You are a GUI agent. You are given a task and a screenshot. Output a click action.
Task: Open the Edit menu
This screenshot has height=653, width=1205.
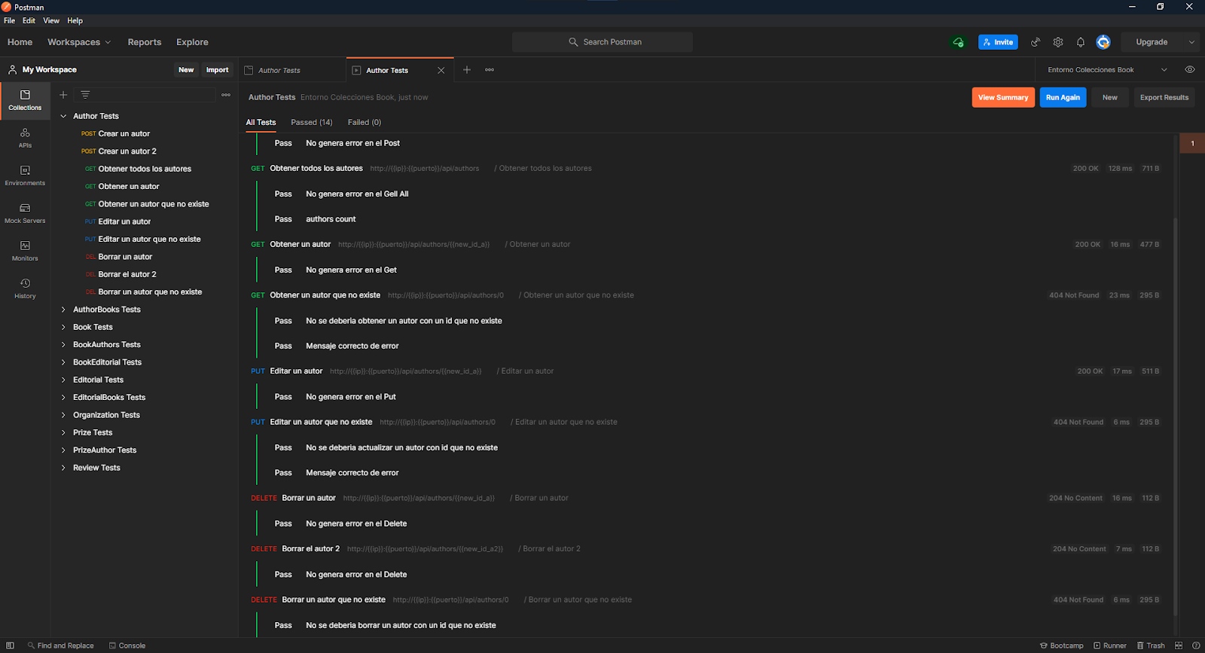click(x=29, y=21)
